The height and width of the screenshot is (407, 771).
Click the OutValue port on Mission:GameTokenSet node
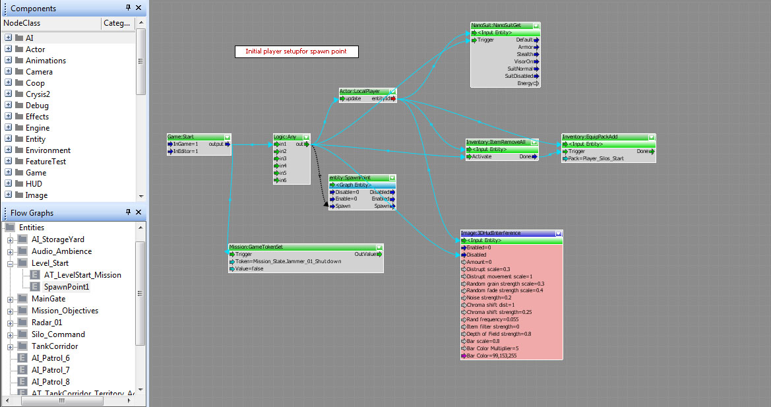[380, 254]
